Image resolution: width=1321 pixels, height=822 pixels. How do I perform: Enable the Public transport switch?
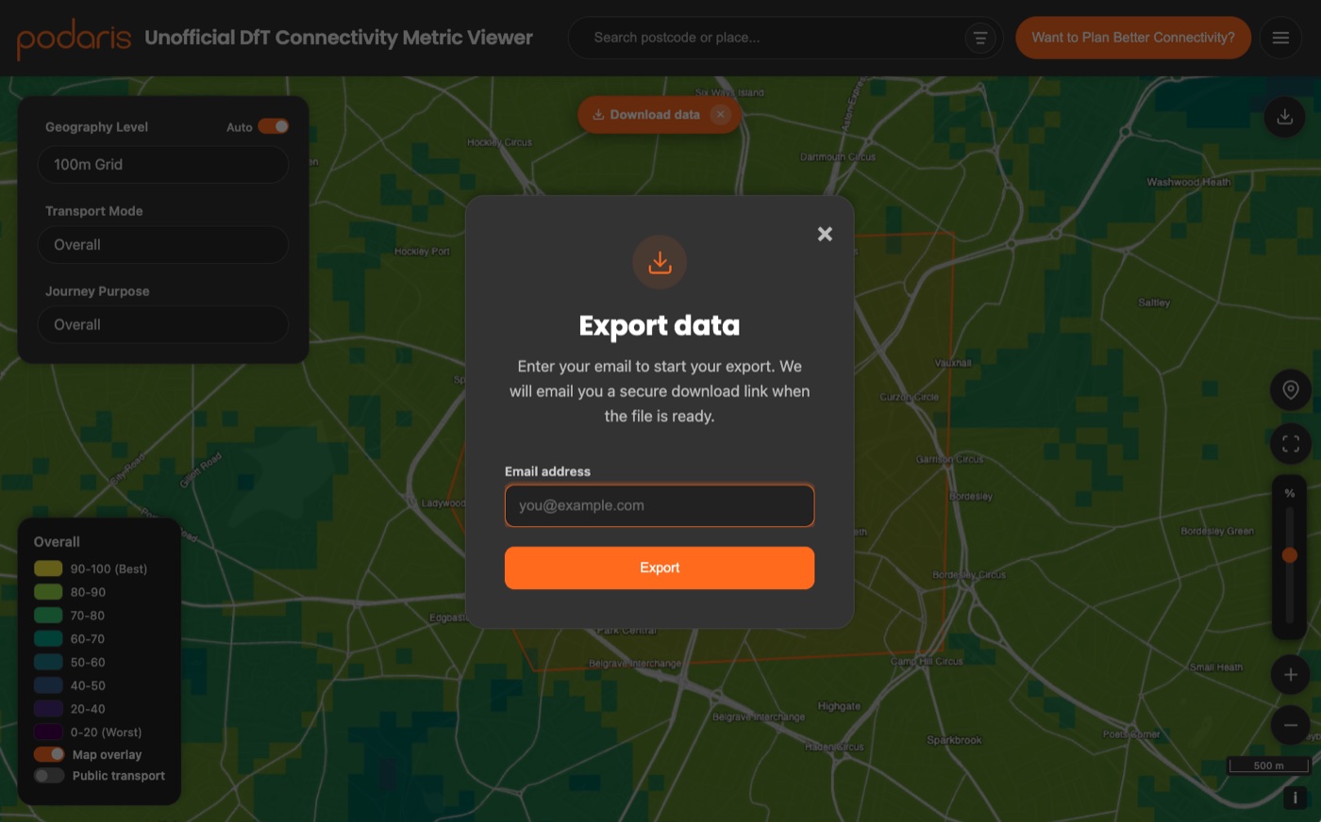coord(49,775)
